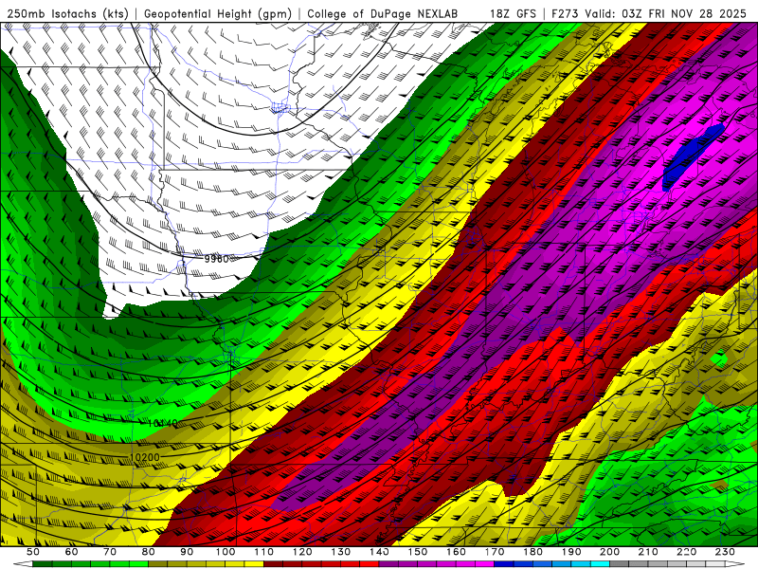Click the 10140 height contour label
The height and width of the screenshot is (569, 758).
[163, 423]
